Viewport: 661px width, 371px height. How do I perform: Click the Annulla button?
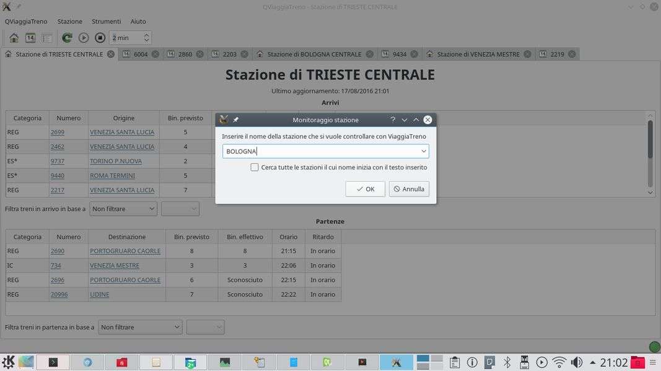click(x=409, y=189)
